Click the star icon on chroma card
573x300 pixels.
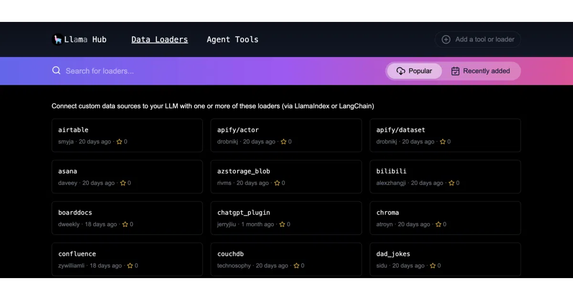pos(438,224)
